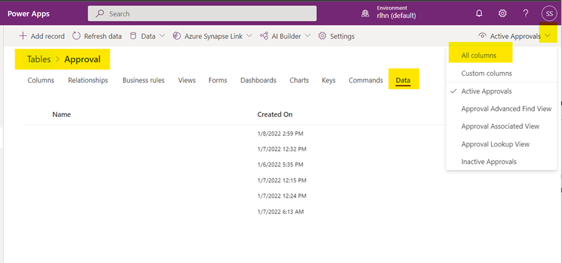Image resolution: width=562 pixels, height=263 pixels.
Task: Switch to the Charts tab
Action: point(300,80)
